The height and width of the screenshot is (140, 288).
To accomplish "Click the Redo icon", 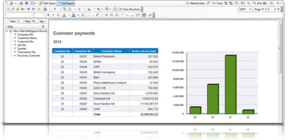I will pyautogui.click(x=33, y=9).
